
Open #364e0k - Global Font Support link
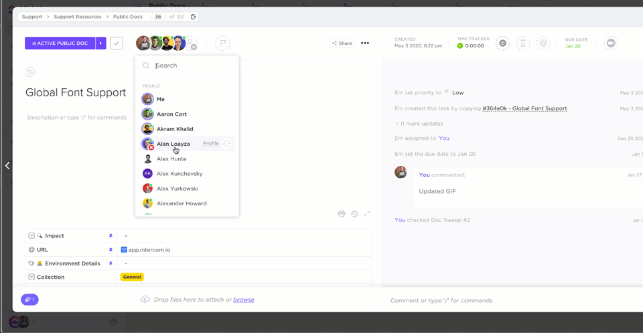tap(524, 108)
